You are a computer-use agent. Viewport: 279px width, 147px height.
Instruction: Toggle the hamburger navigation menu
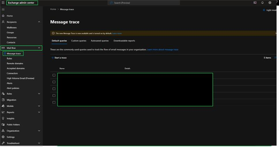click(x=3, y=10)
